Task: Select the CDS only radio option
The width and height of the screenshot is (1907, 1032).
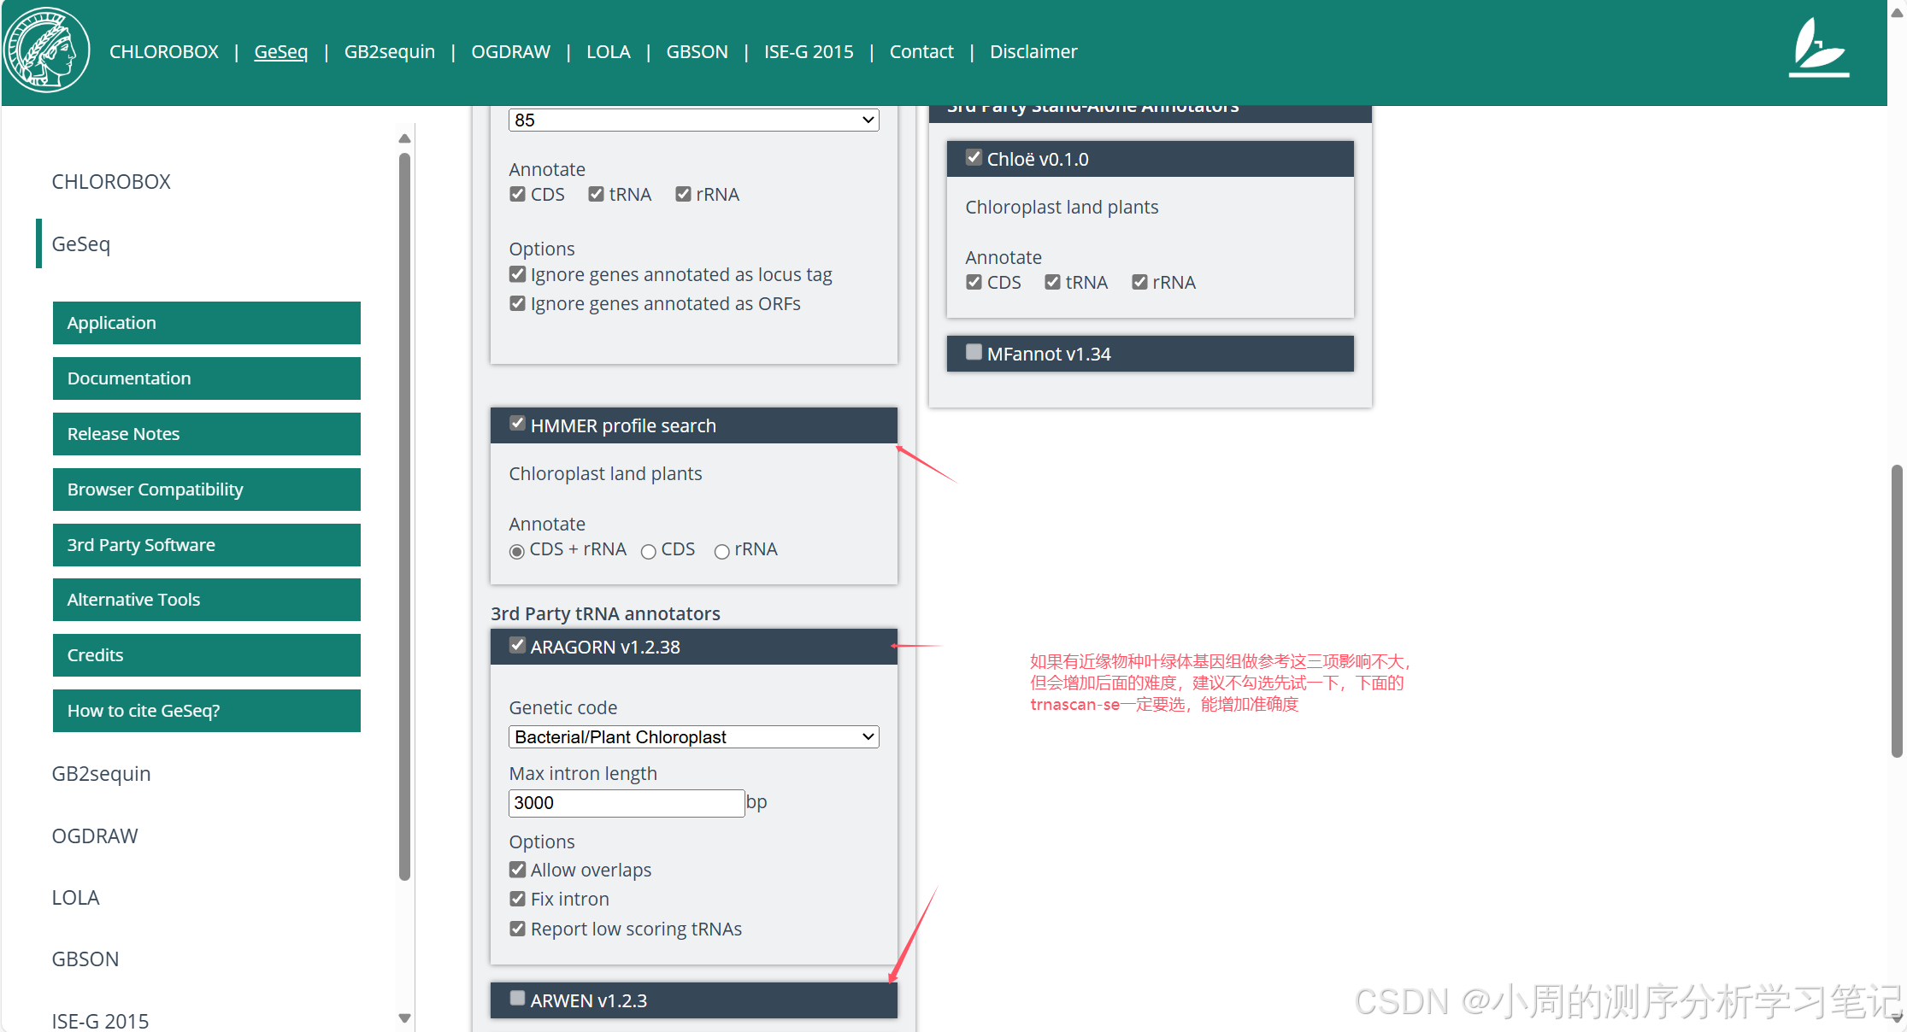Action: coord(649,552)
